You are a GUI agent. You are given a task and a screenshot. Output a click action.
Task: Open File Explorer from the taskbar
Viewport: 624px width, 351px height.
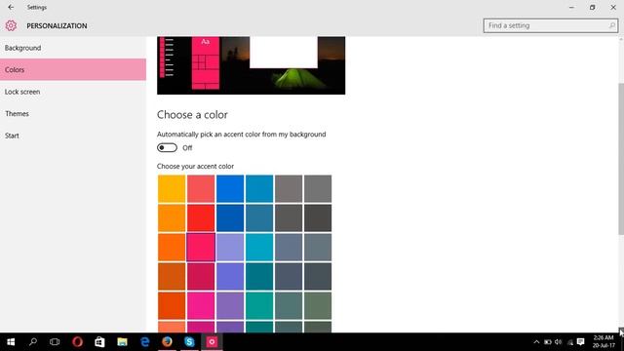point(122,342)
